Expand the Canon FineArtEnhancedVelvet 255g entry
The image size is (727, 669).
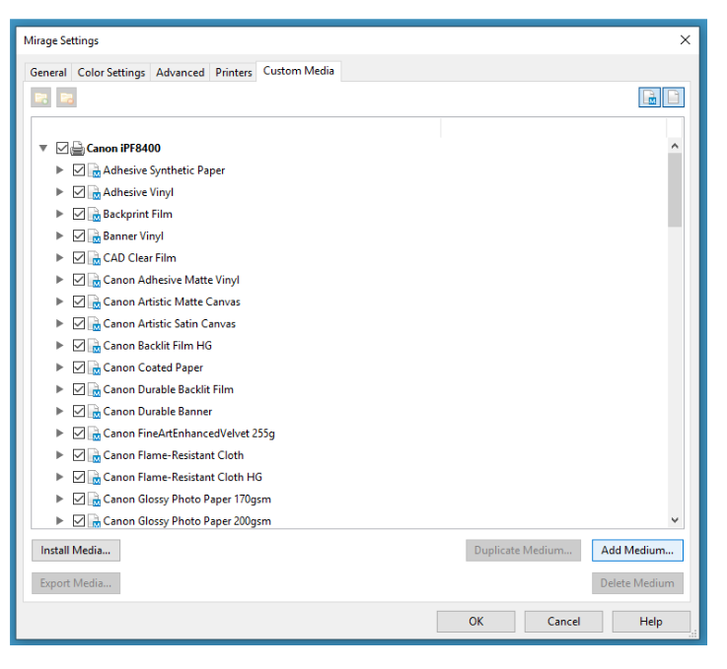(x=59, y=433)
